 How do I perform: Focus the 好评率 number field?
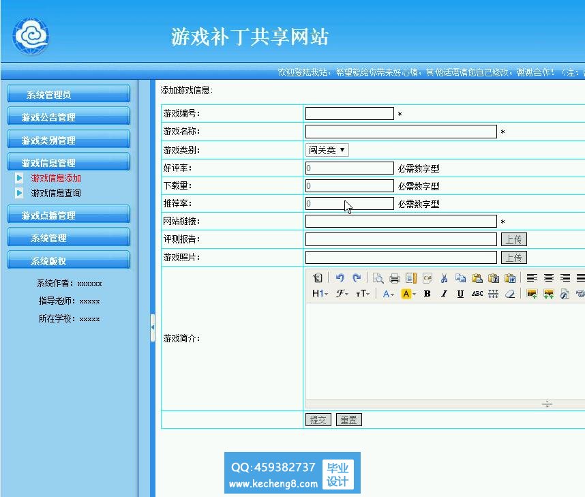pos(350,168)
